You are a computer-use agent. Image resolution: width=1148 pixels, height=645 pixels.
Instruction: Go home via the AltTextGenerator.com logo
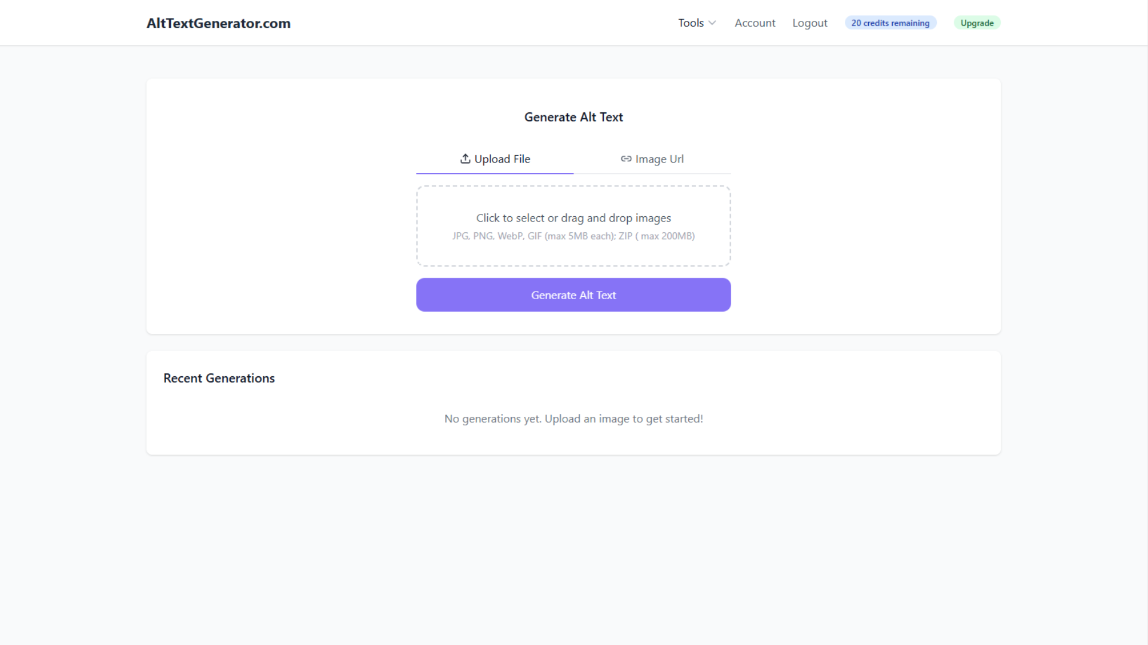(x=218, y=23)
